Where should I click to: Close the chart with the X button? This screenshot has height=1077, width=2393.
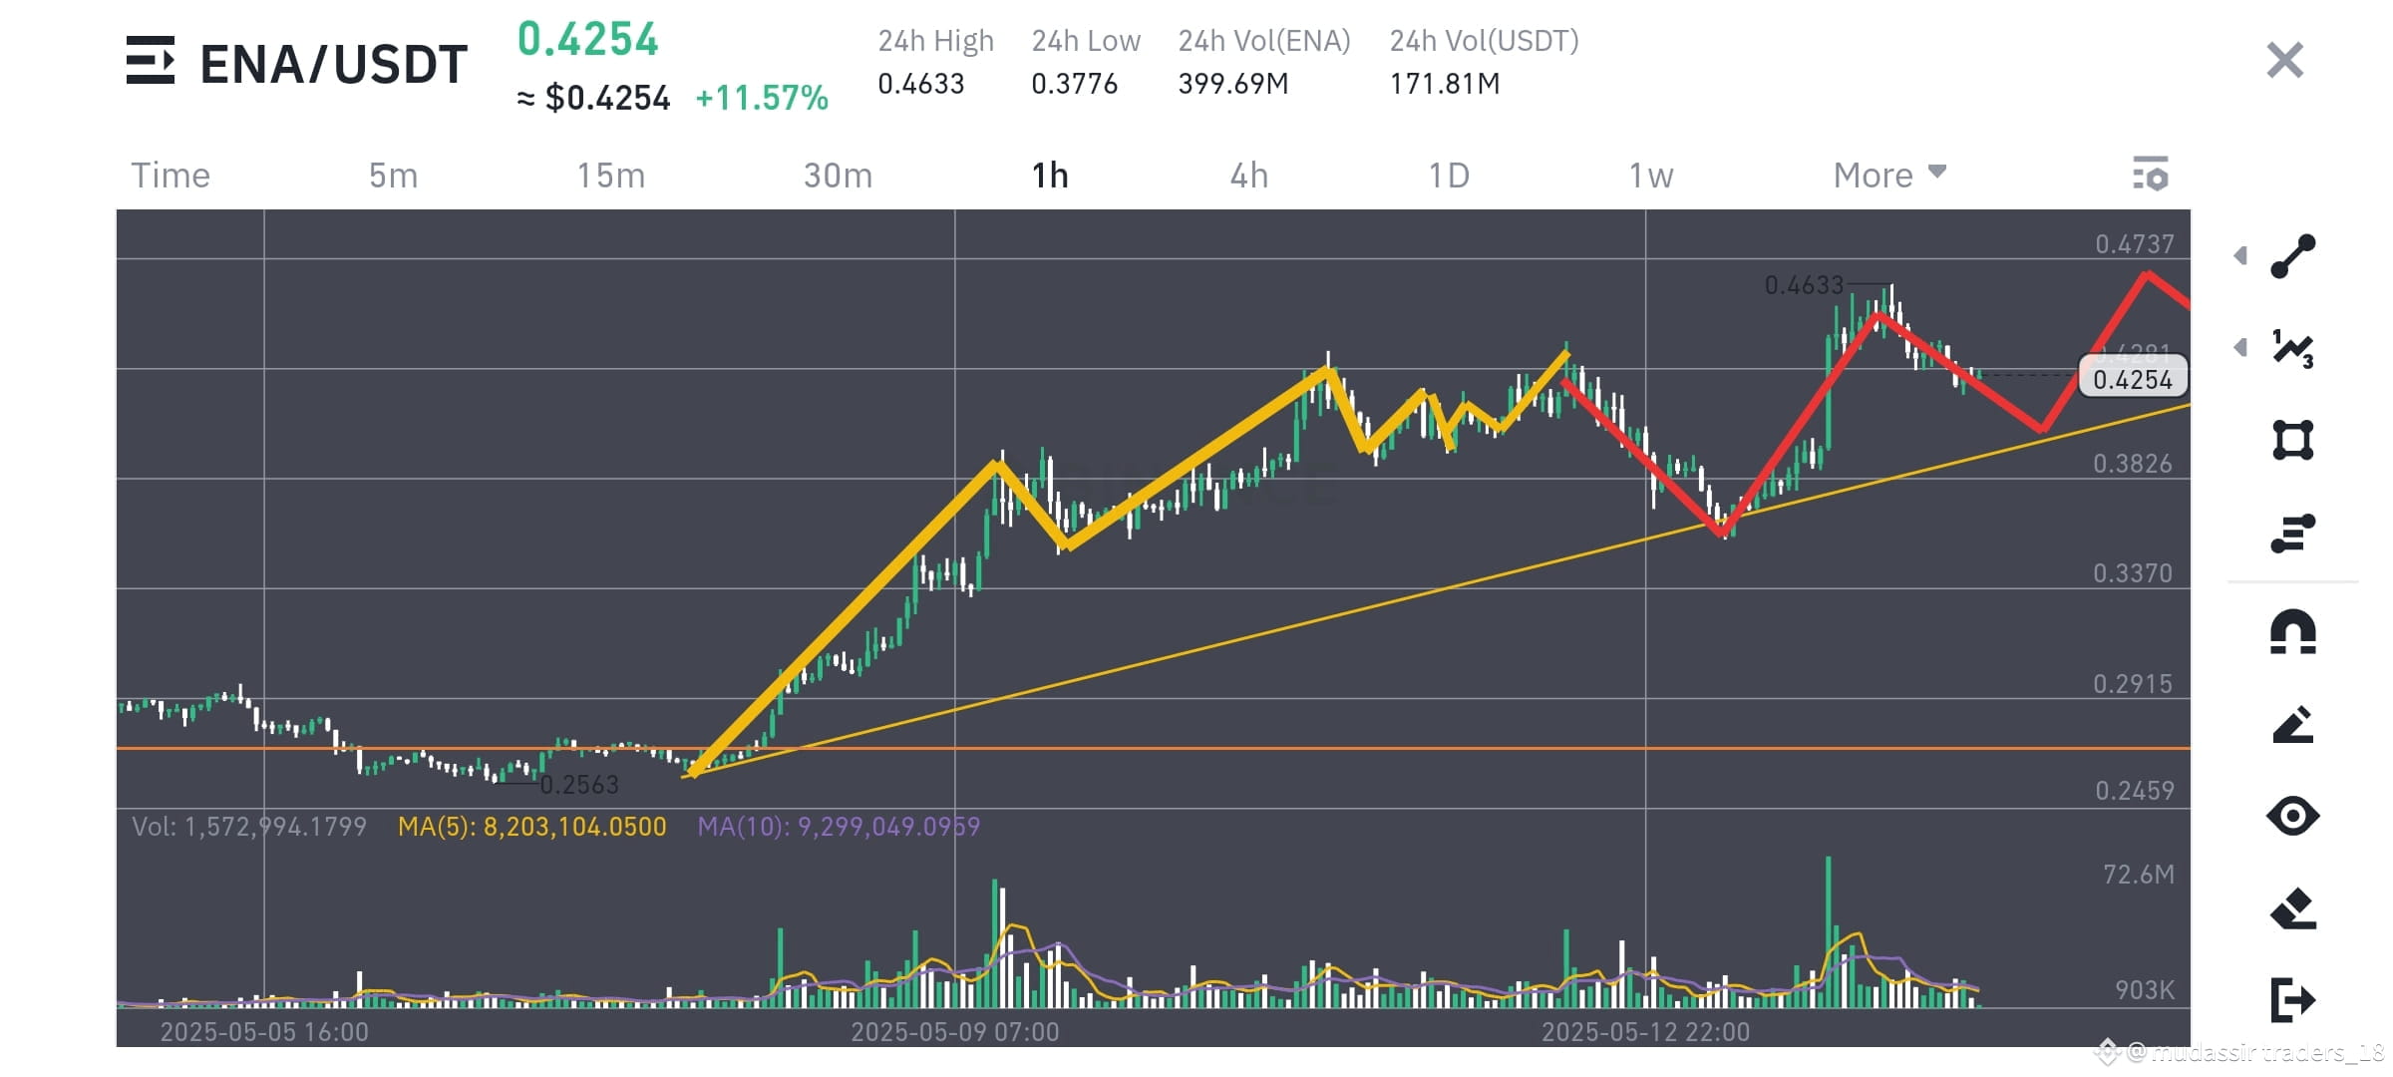pos(2284,60)
